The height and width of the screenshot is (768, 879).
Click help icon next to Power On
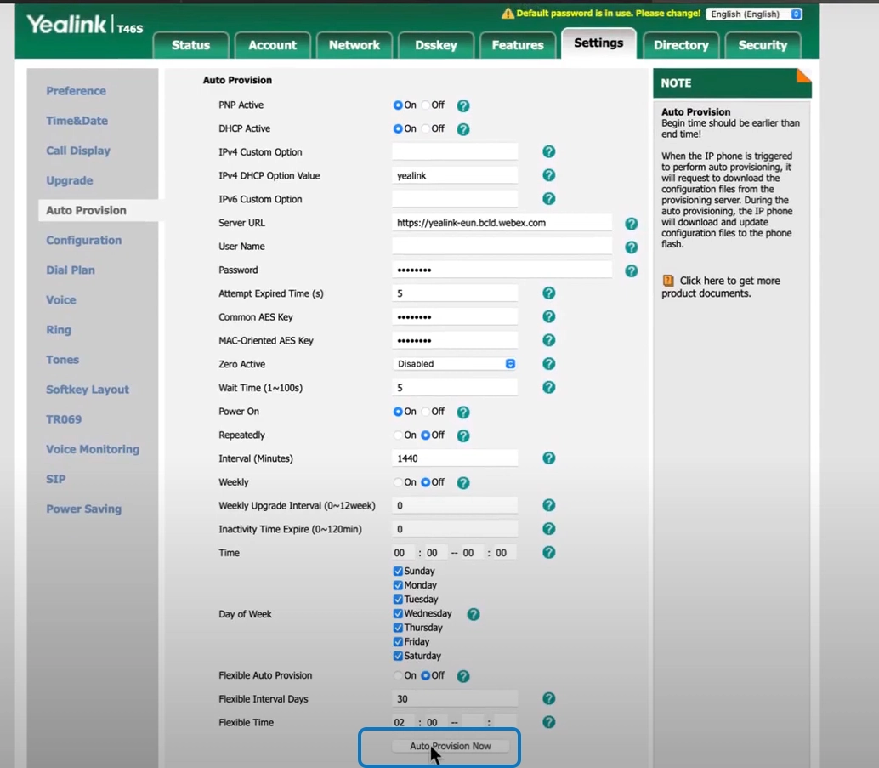point(463,412)
